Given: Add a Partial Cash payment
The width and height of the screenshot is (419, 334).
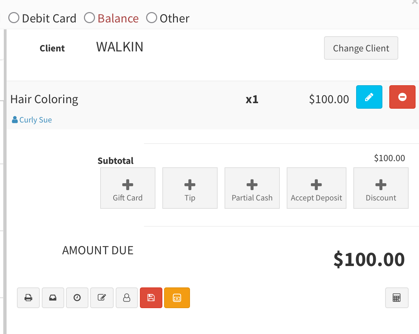Looking at the screenshot, I should [x=252, y=188].
